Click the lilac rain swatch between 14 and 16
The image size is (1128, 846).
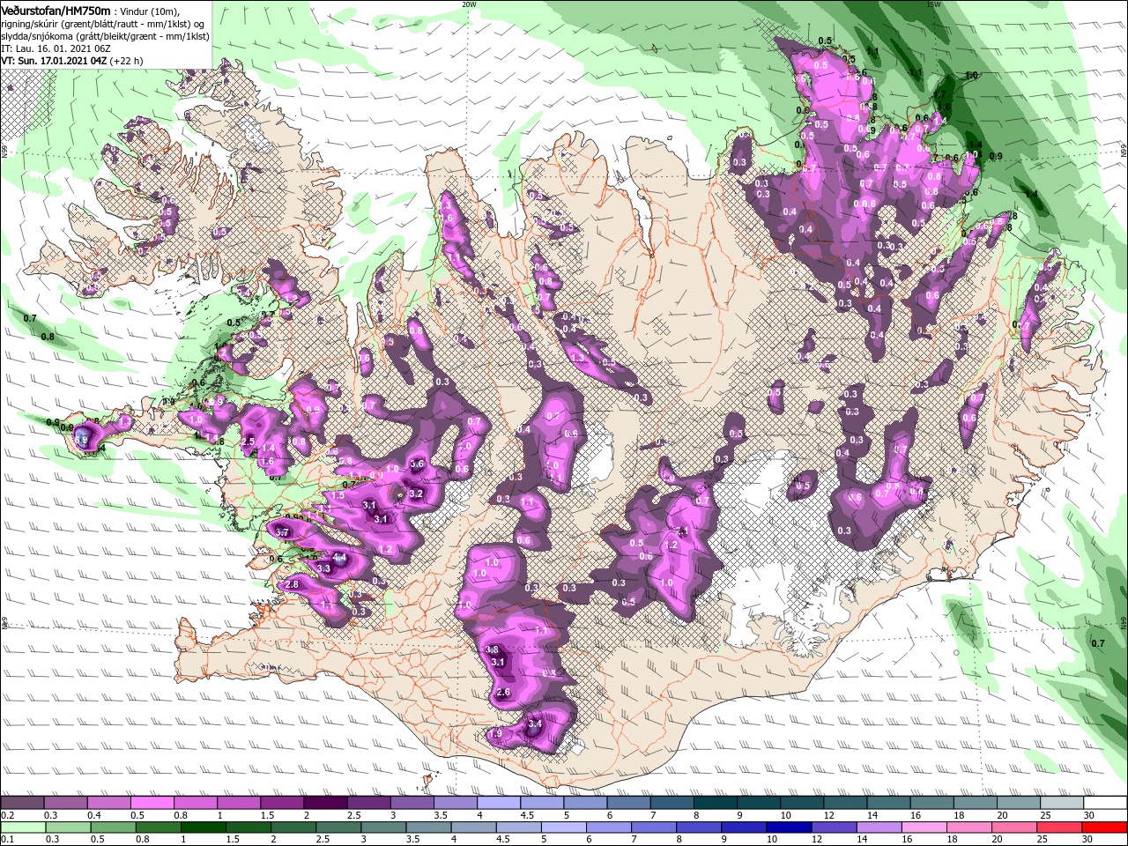point(879,827)
